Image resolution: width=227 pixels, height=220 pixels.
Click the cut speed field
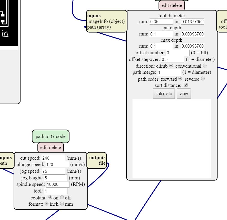(x=53, y=158)
